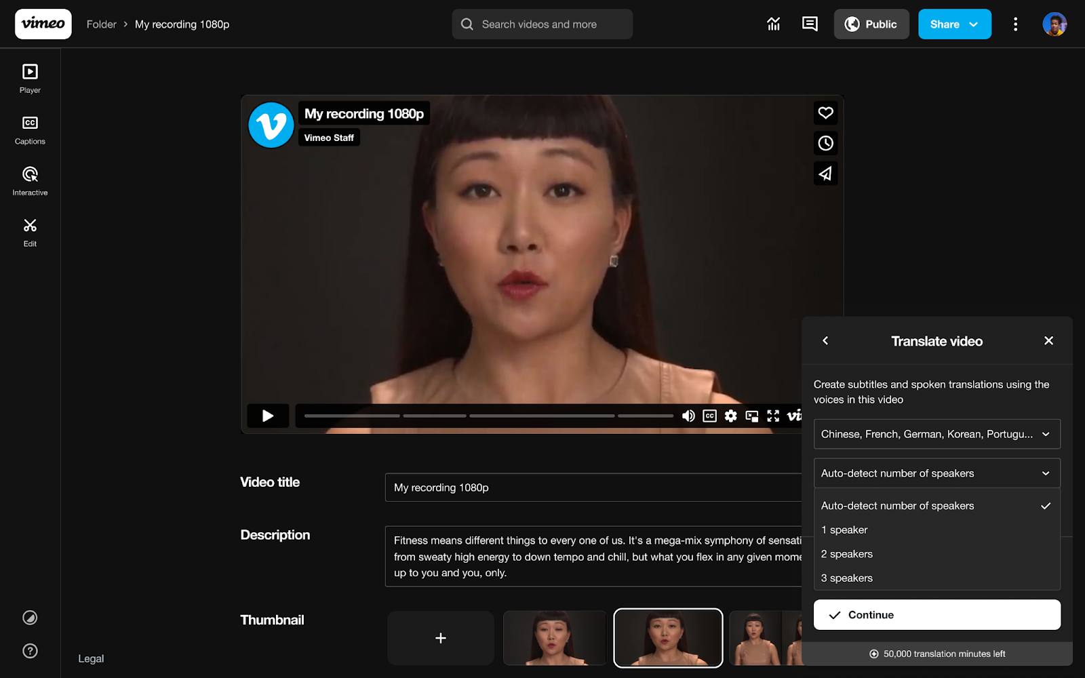1085x678 pixels.
Task: Open the Auto-detect number of speakers dropdown
Action: (936, 473)
